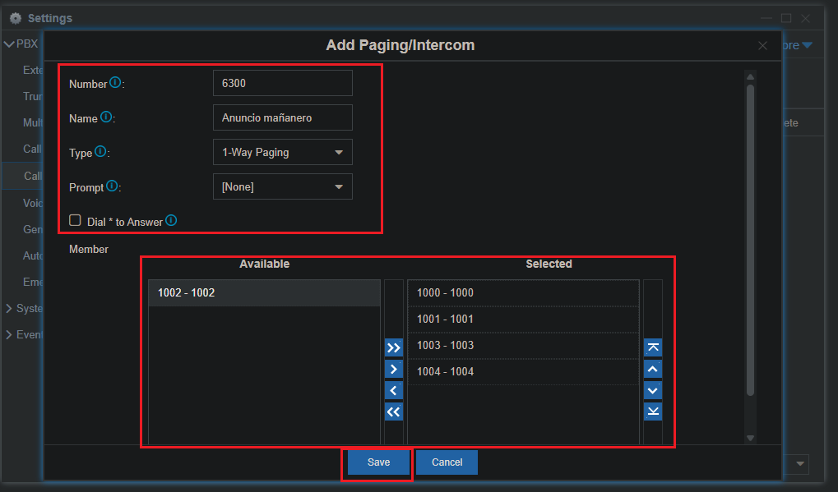Click the Name field with Anuncio mañanero
Image resolution: width=838 pixels, height=492 pixels.
pos(283,117)
